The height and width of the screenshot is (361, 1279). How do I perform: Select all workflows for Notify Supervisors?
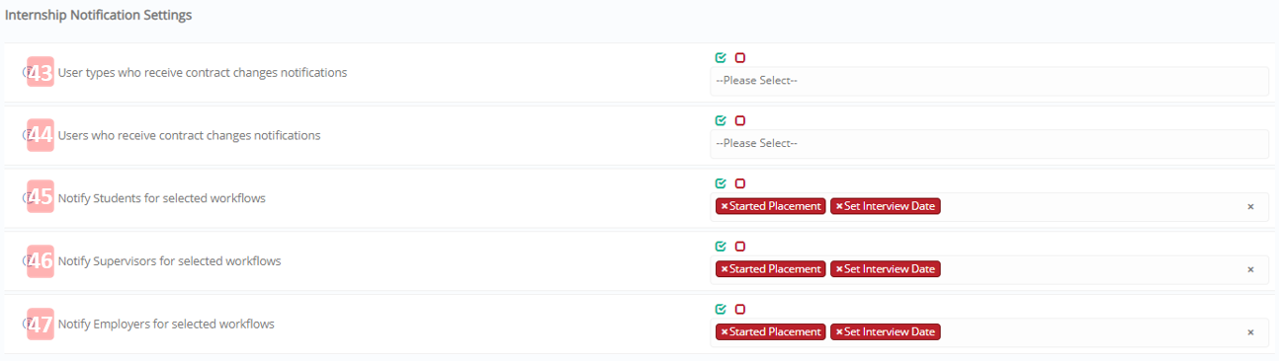[x=721, y=247]
